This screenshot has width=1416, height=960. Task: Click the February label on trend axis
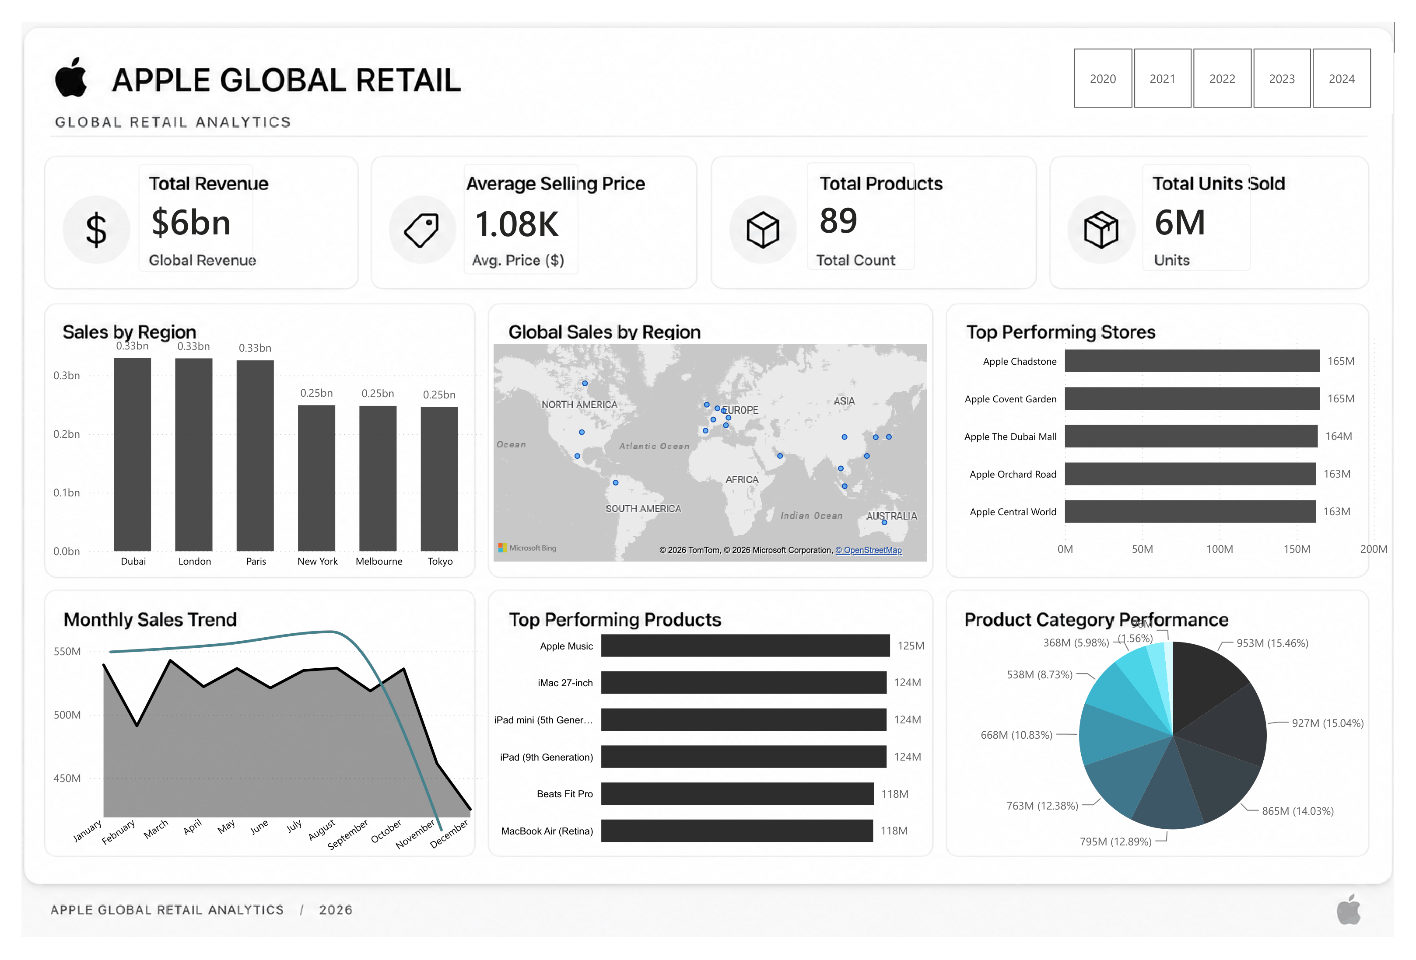point(118,832)
